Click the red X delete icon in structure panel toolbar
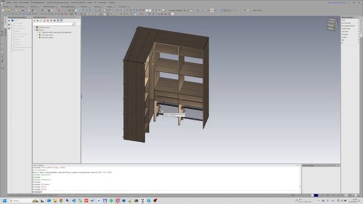The image size is (363, 204). [48, 20]
